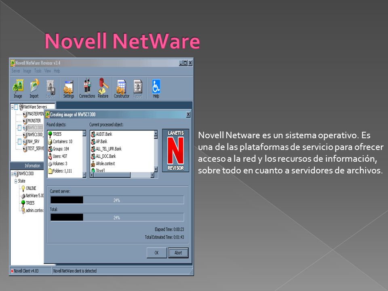Click the Users: 407 icon
The height and width of the screenshot is (291, 388).
[x=50, y=156]
